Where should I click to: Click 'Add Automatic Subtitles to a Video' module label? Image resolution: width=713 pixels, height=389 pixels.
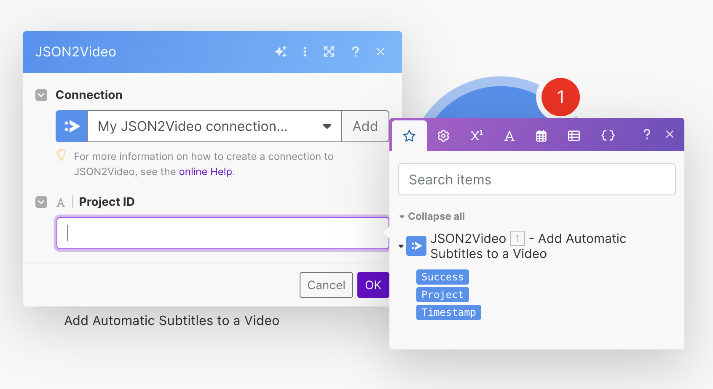[x=172, y=321]
